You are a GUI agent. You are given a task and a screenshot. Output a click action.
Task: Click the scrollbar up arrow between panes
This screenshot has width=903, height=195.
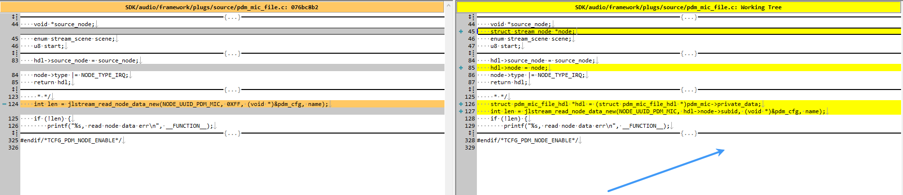click(448, 6)
